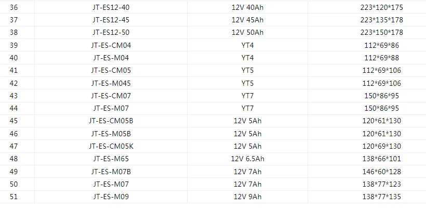Click the JT-ES-M09 model cell
Image resolution: width=426 pixels, height=208 pixels.
point(111,197)
